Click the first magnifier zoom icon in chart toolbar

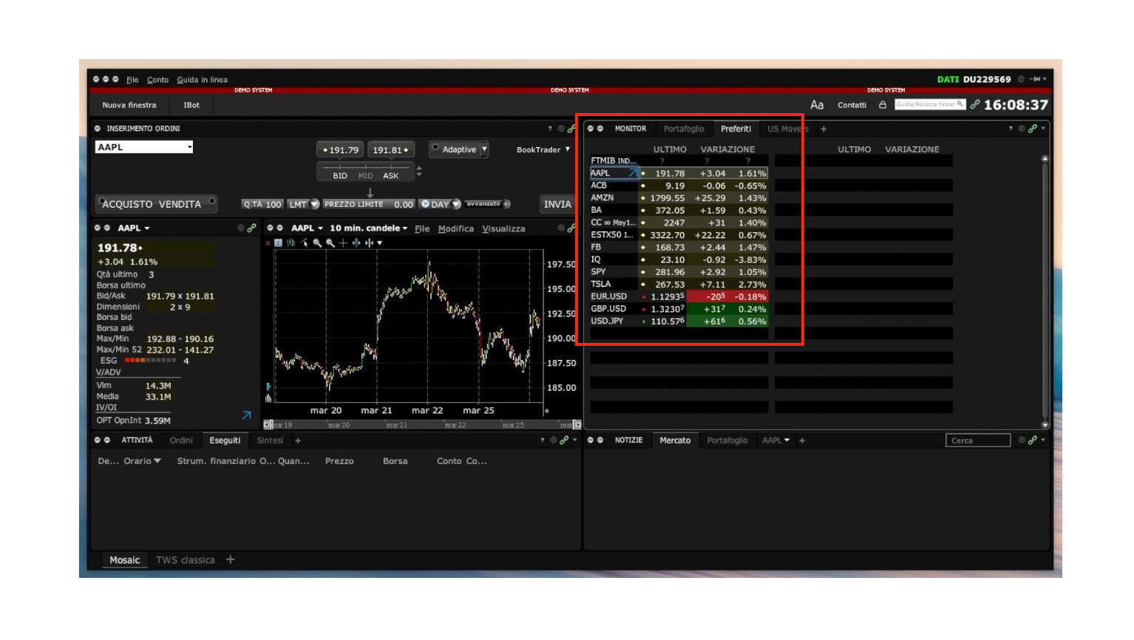[317, 243]
